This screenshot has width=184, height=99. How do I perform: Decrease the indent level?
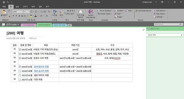42,12
